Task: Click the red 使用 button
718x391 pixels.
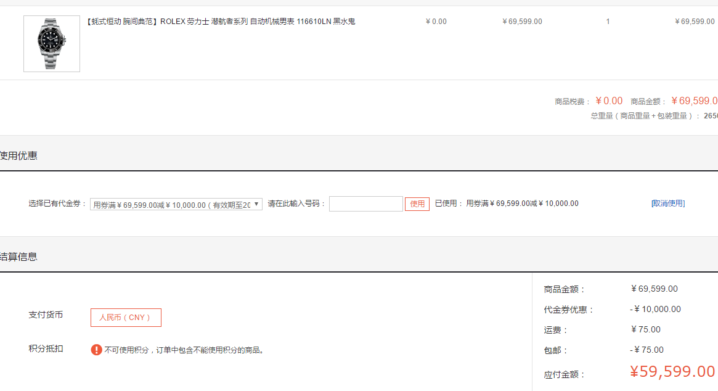Action: (417, 204)
